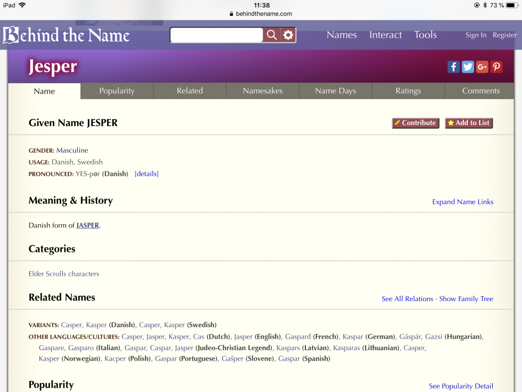Click inside the search input field
This screenshot has height=392, width=522.
pyautogui.click(x=216, y=34)
